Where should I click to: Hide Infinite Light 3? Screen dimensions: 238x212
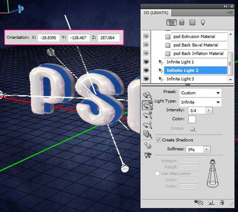146,79
